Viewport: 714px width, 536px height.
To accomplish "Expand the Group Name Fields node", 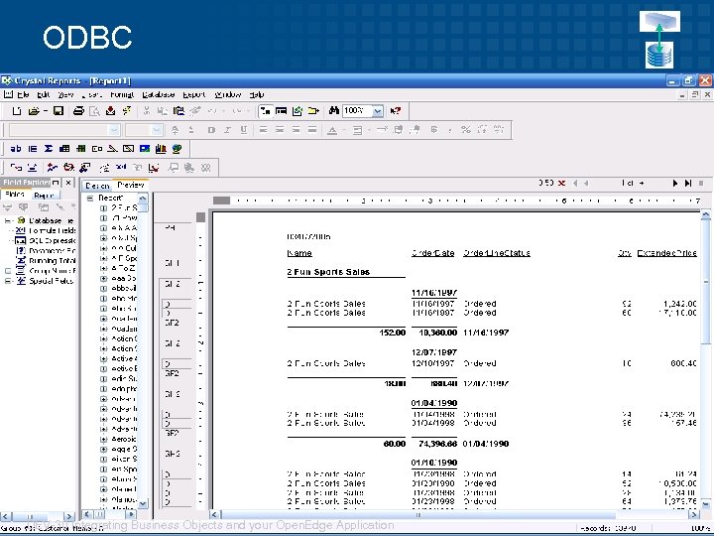I will point(8,271).
